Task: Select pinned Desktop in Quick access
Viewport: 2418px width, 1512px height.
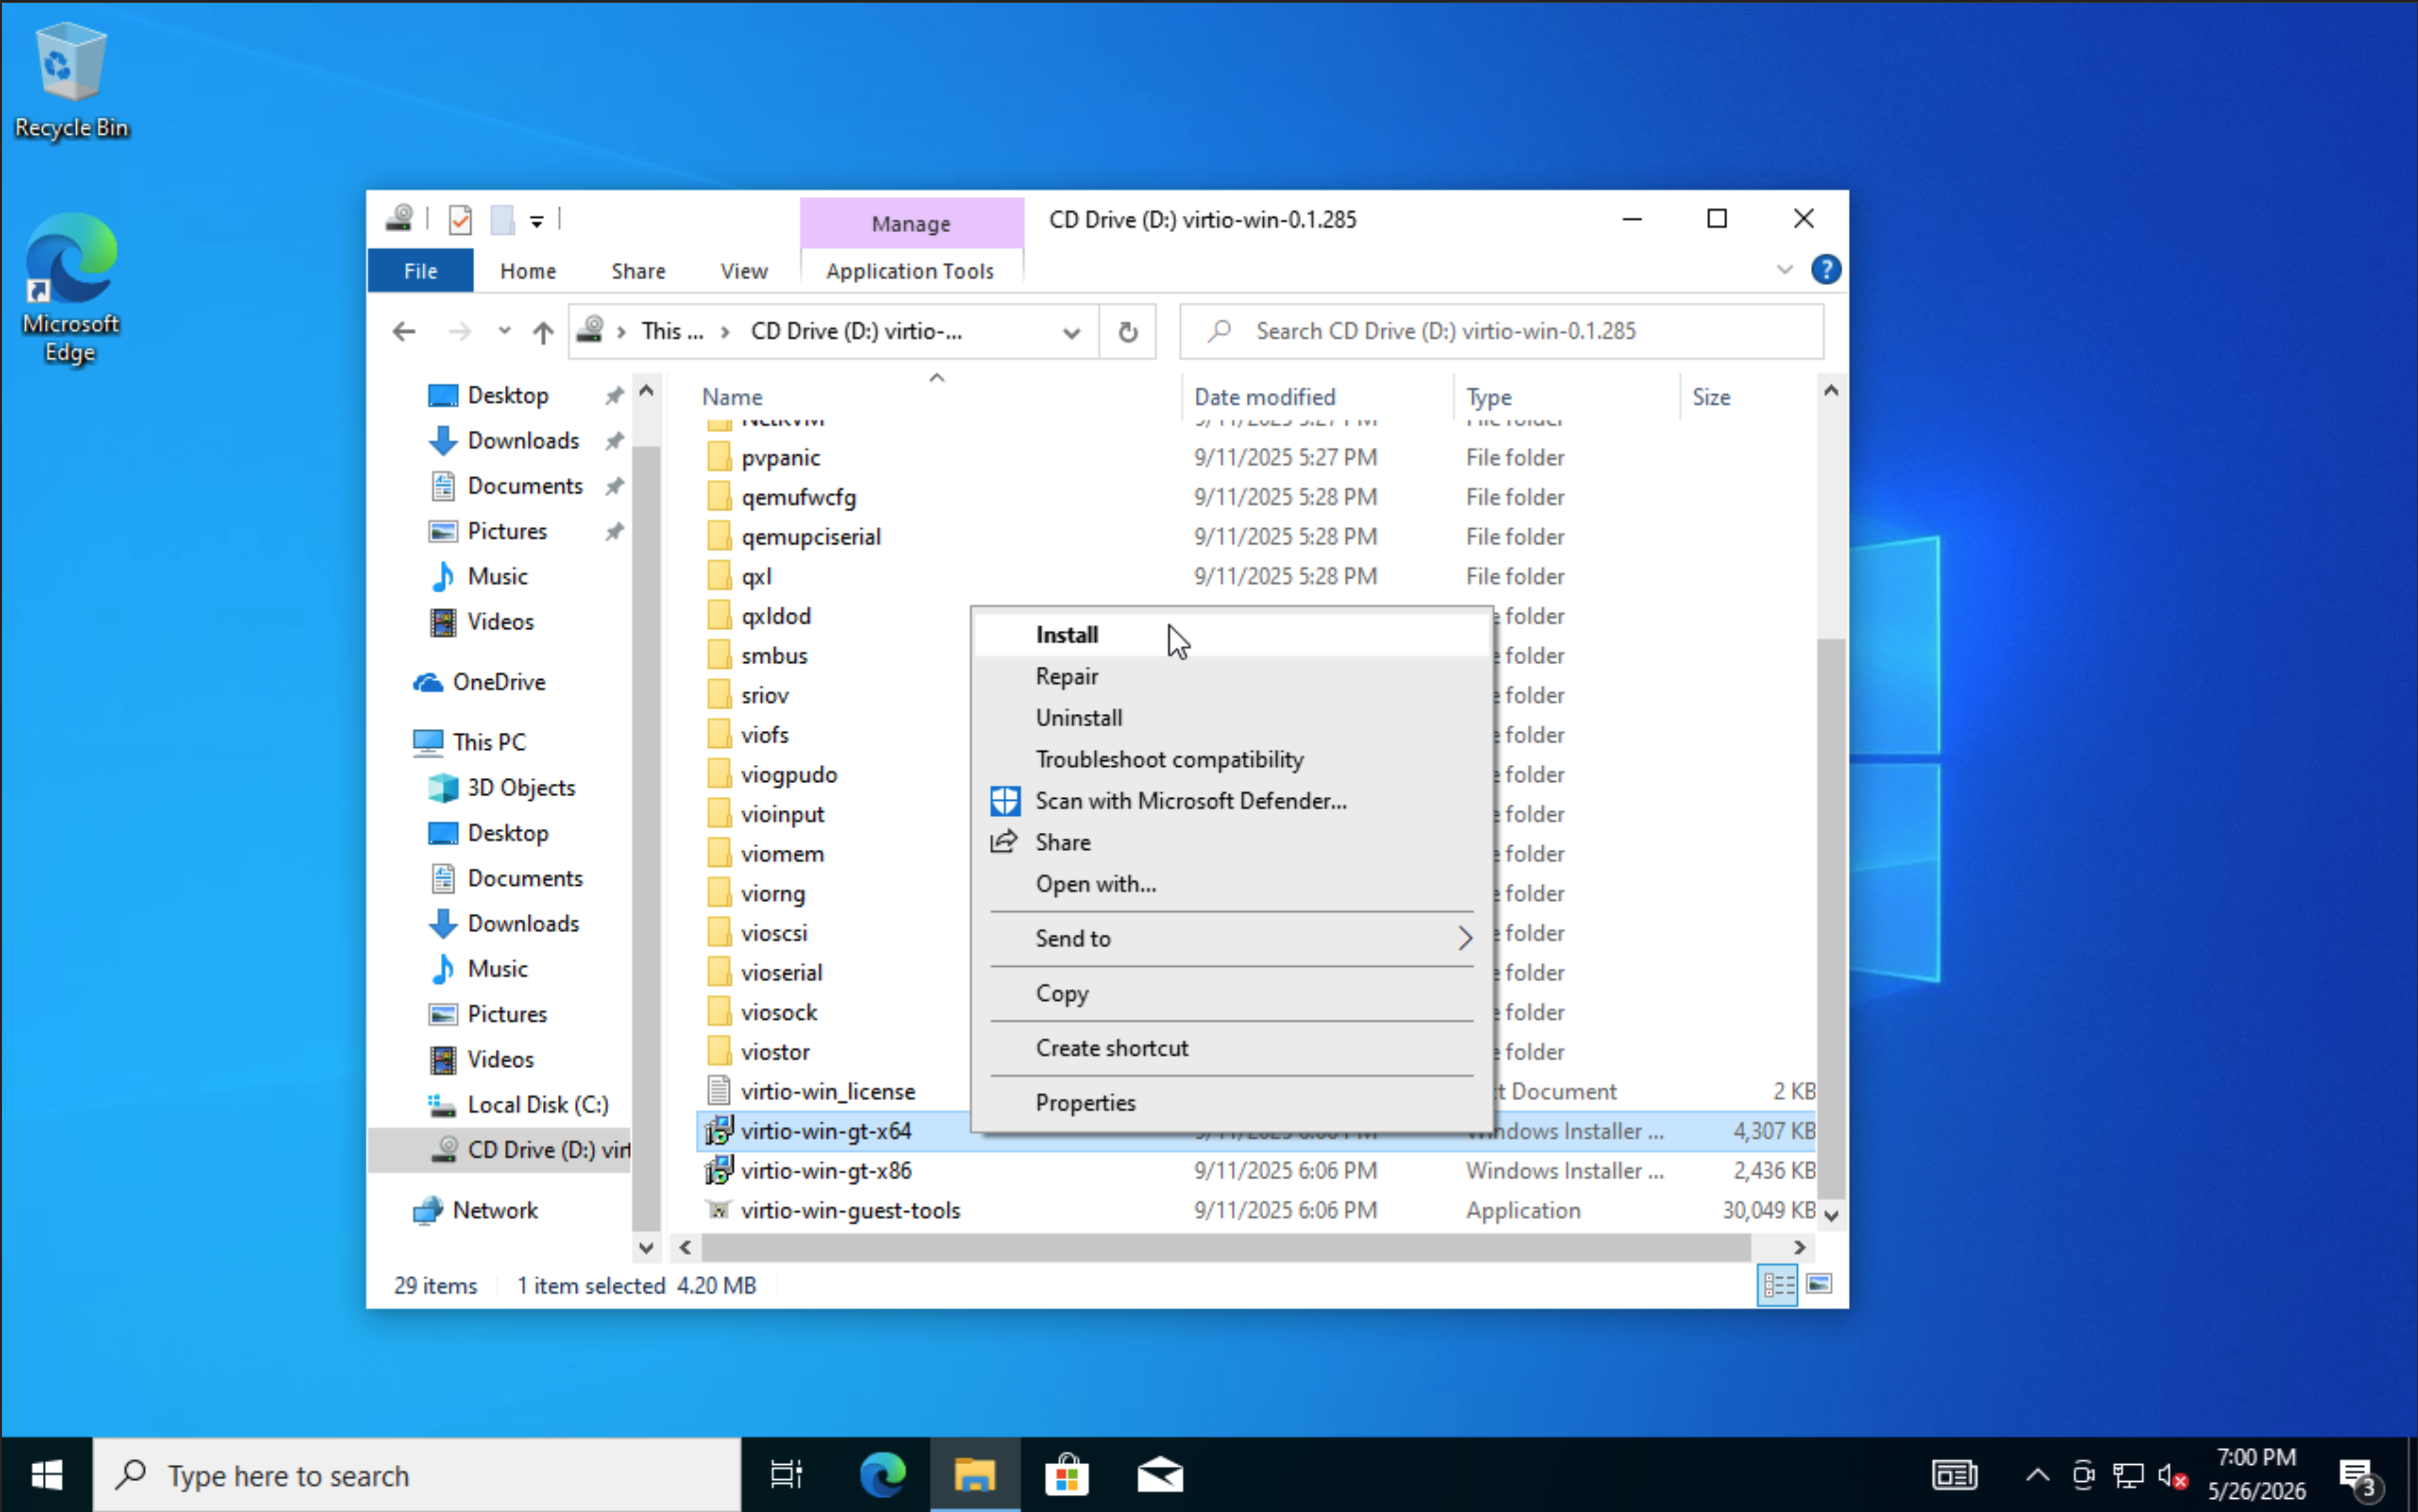Action: pyautogui.click(x=508, y=396)
